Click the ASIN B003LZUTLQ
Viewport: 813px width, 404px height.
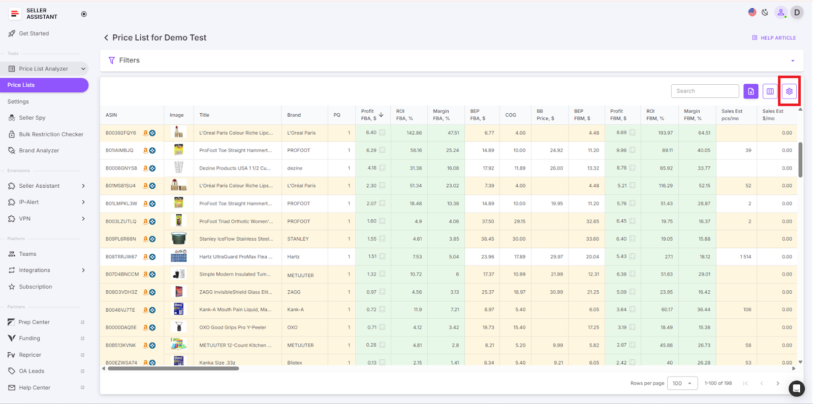click(121, 222)
